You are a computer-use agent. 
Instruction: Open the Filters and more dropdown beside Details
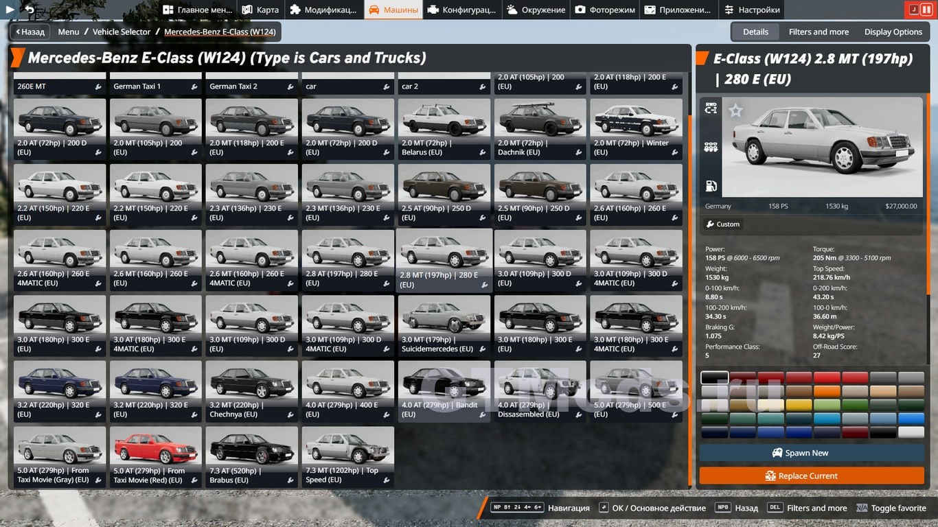[x=819, y=32]
